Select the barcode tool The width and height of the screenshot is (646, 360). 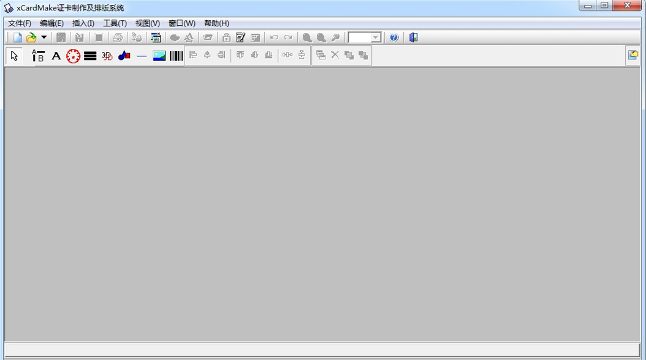coord(176,56)
